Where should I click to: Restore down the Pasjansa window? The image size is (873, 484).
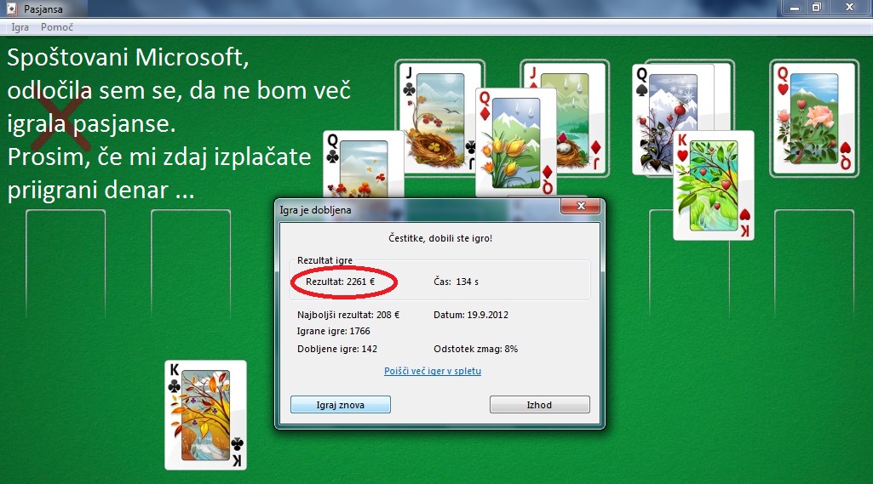[x=817, y=8]
